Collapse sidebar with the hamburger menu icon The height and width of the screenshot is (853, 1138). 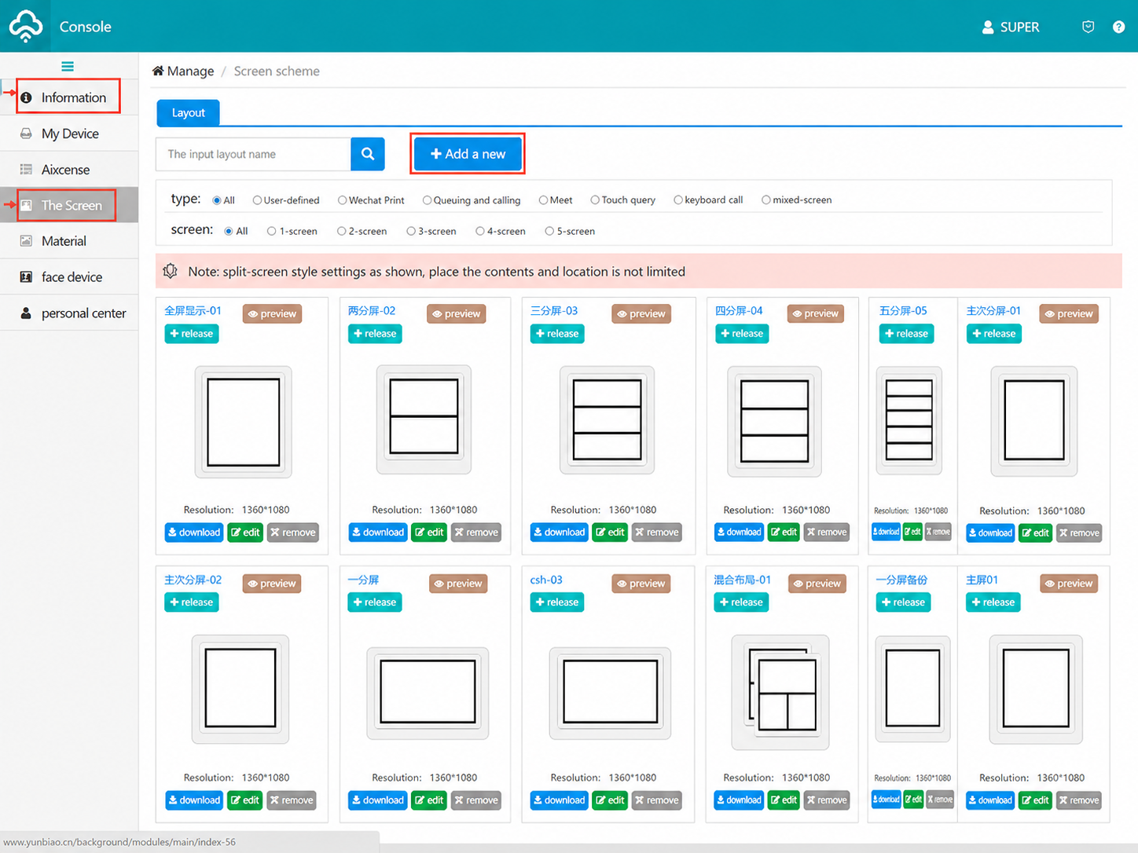(x=68, y=67)
